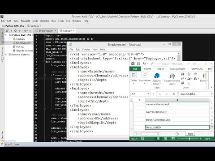Open PyCharm Project panel settings gear

26,31
